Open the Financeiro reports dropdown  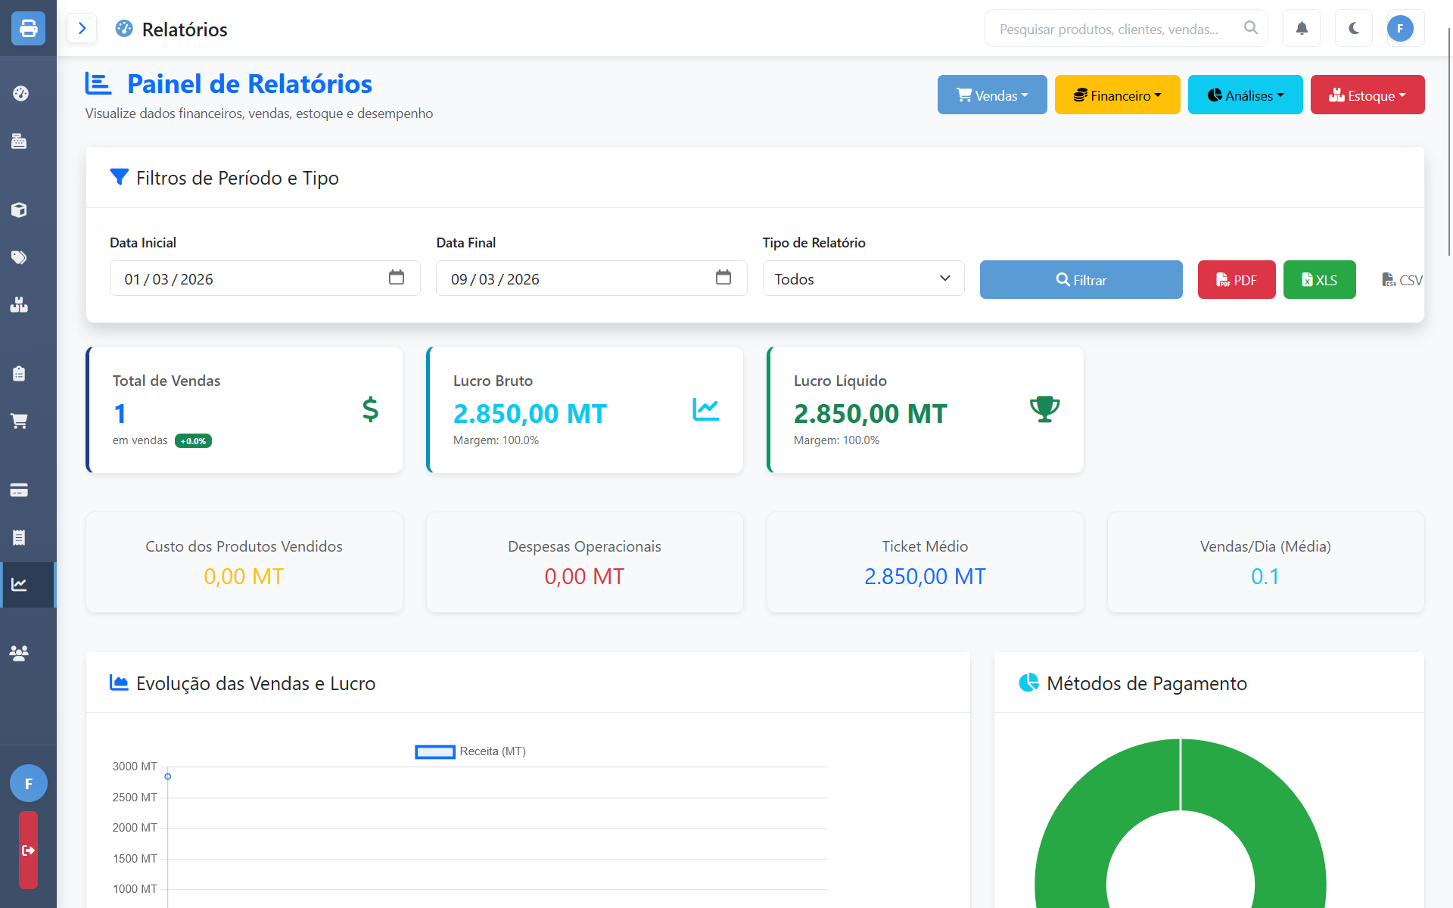coord(1117,95)
